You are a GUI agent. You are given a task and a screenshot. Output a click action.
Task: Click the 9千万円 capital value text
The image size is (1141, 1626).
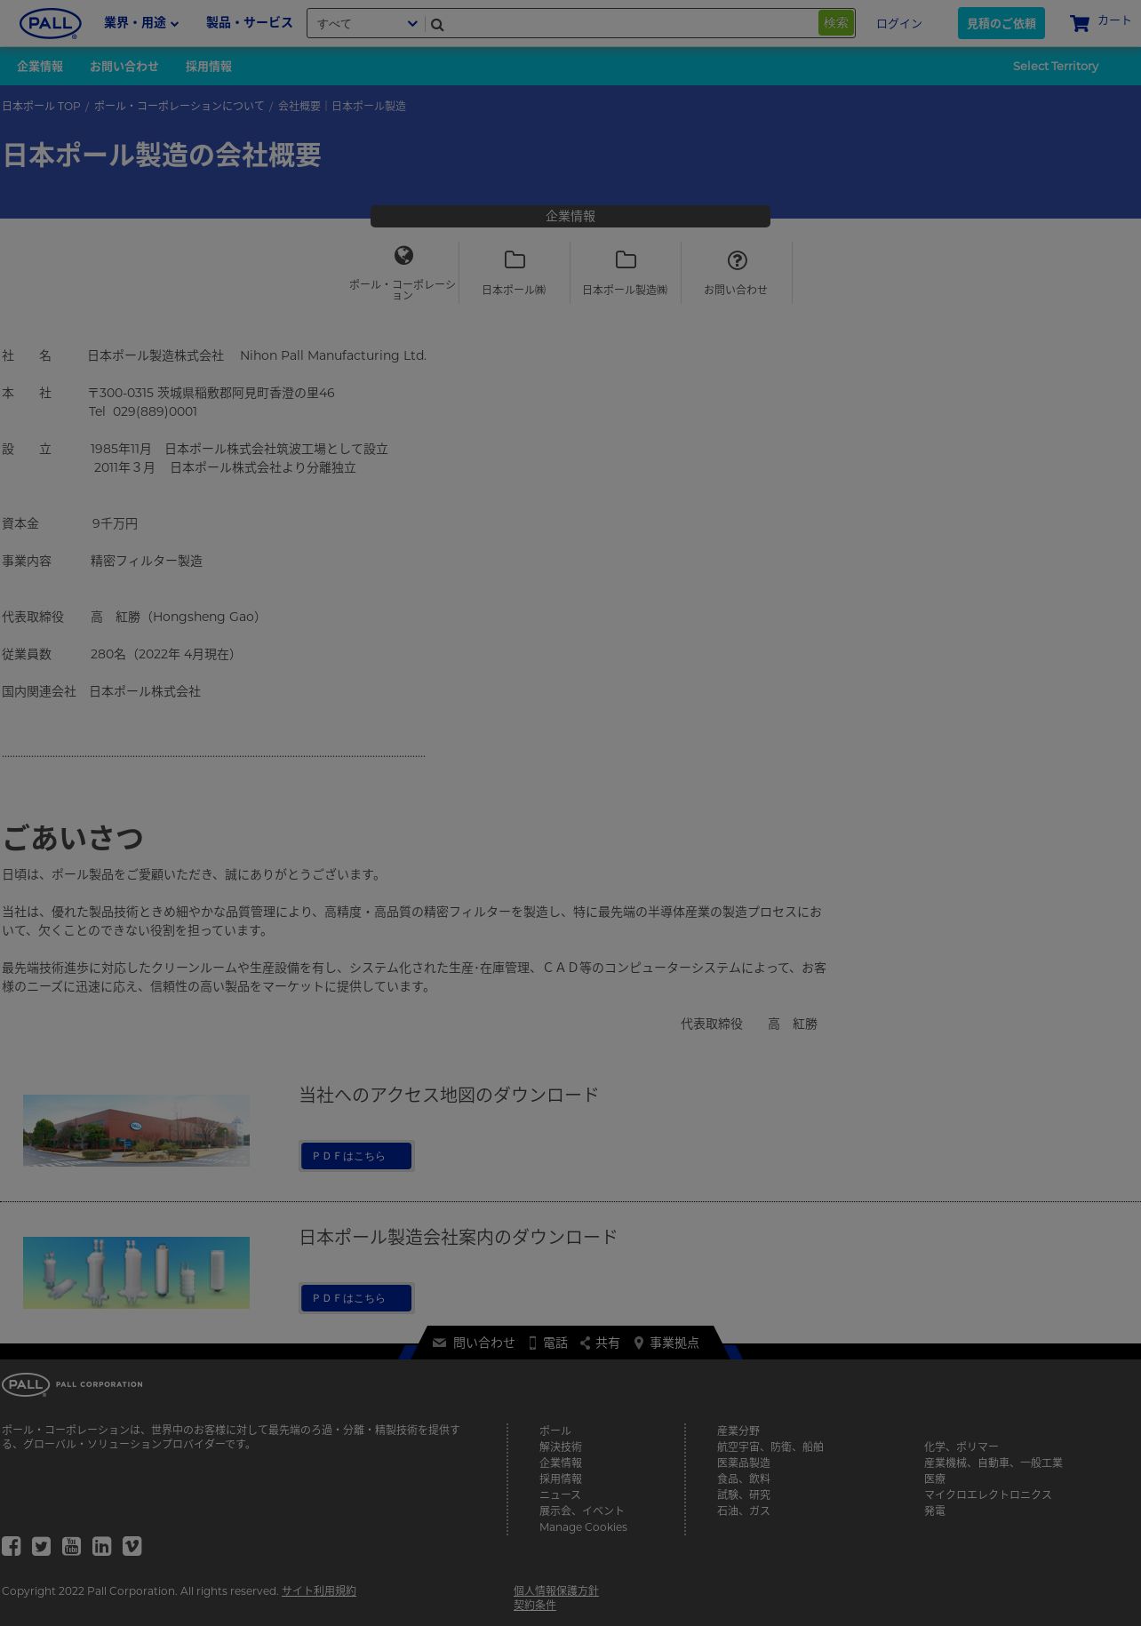[x=116, y=524]
